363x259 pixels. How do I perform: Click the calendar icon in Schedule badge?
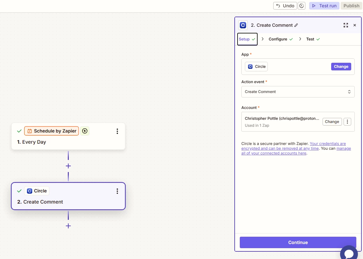(x=30, y=131)
